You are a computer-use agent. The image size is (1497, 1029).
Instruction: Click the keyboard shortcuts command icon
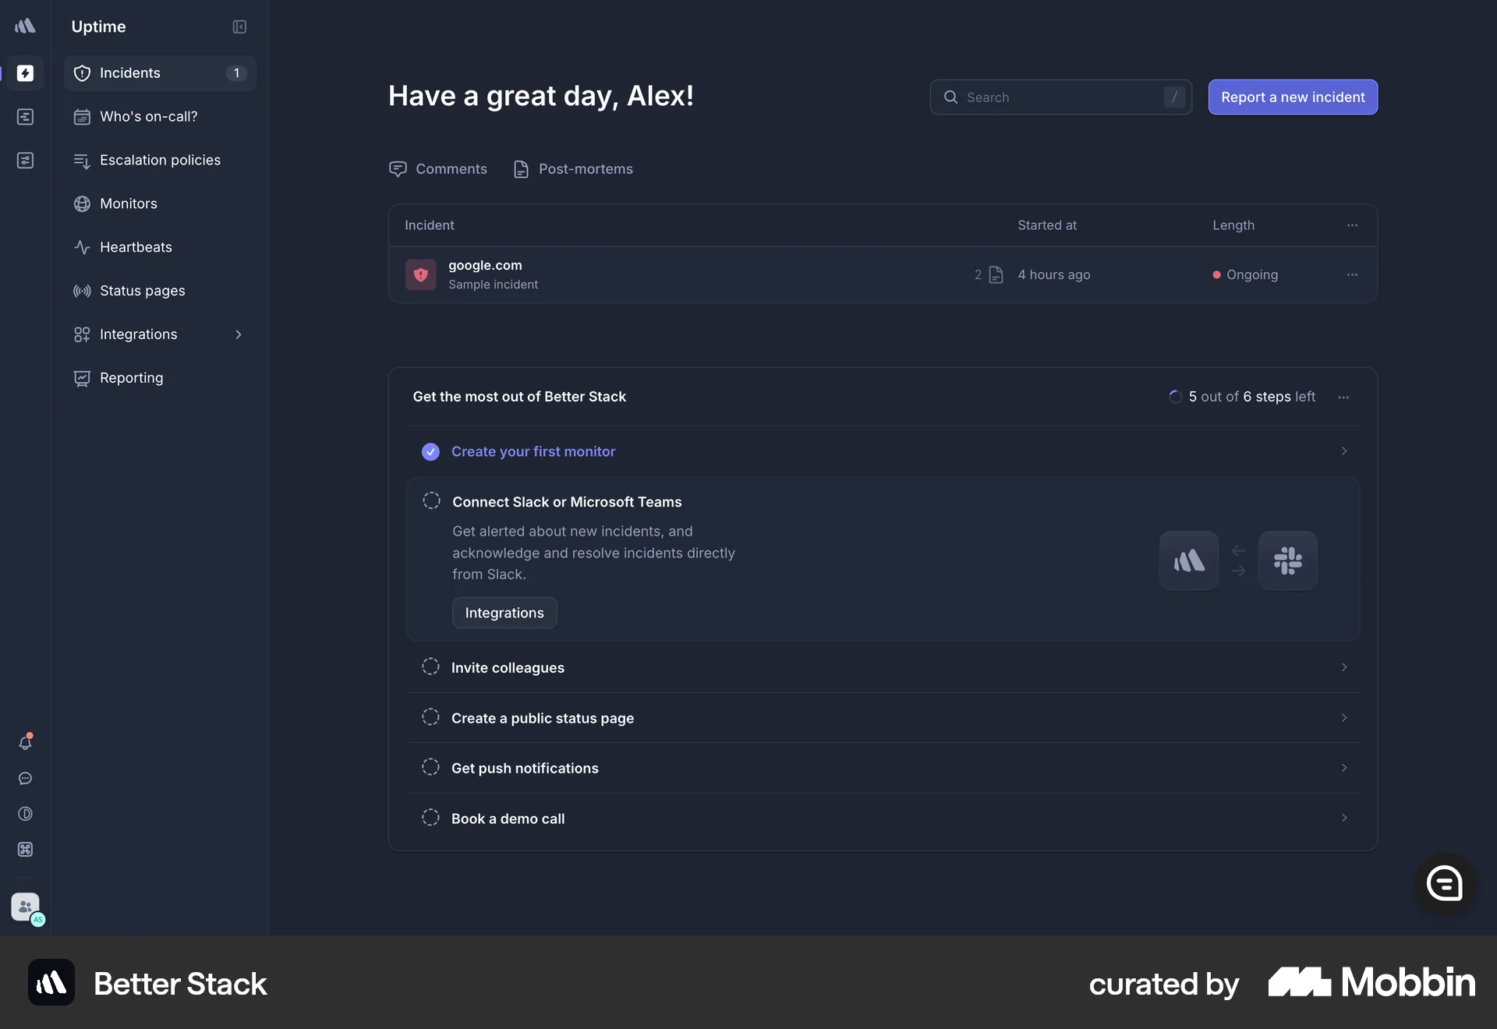coord(26,850)
